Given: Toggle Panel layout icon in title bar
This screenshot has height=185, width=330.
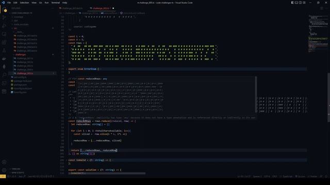Looking at the screenshot, I should pyautogui.click(x=296, y=3).
